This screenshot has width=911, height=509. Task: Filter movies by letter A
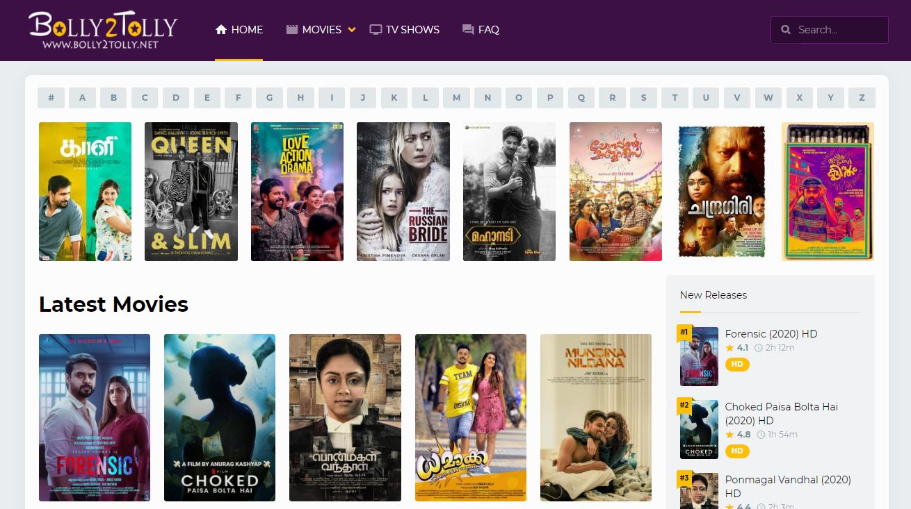coord(82,98)
